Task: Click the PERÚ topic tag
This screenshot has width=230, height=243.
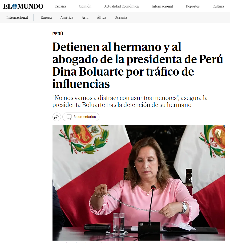Action: [58, 34]
